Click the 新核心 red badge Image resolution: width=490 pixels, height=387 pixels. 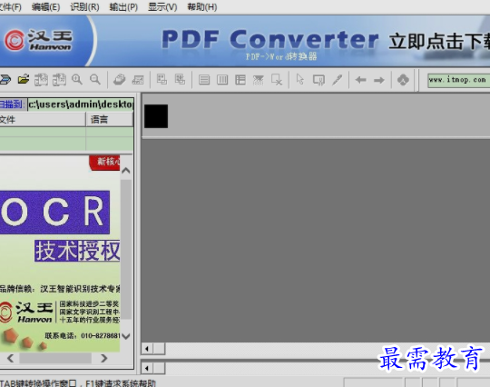[x=104, y=163]
